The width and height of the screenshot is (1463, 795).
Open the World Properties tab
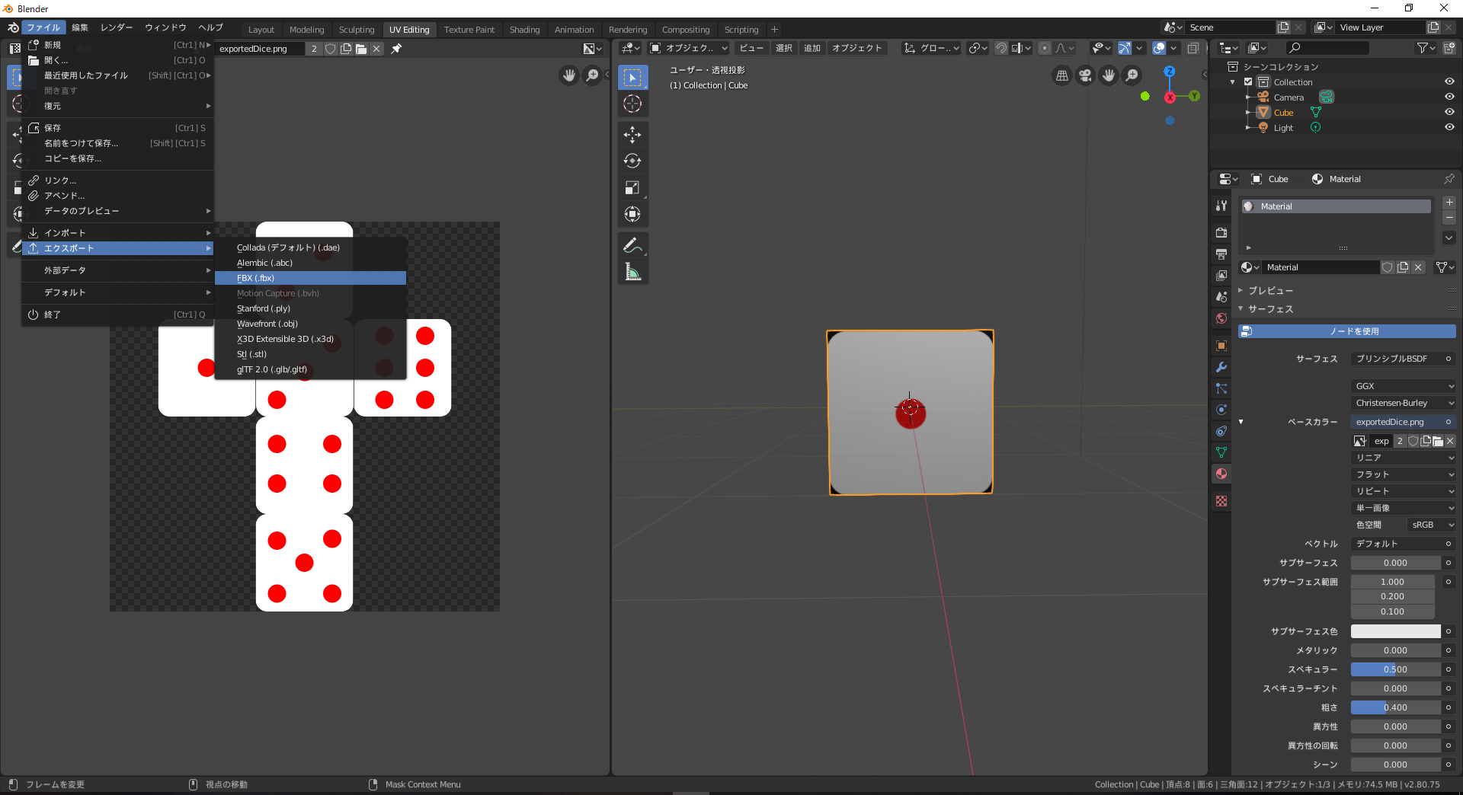[1221, 319]
